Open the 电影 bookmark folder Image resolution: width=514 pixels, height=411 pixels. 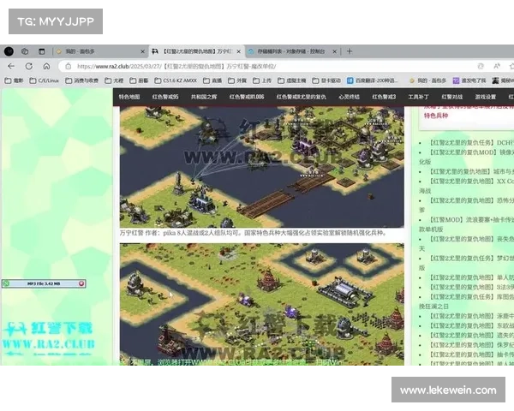(x=14, y=80)
